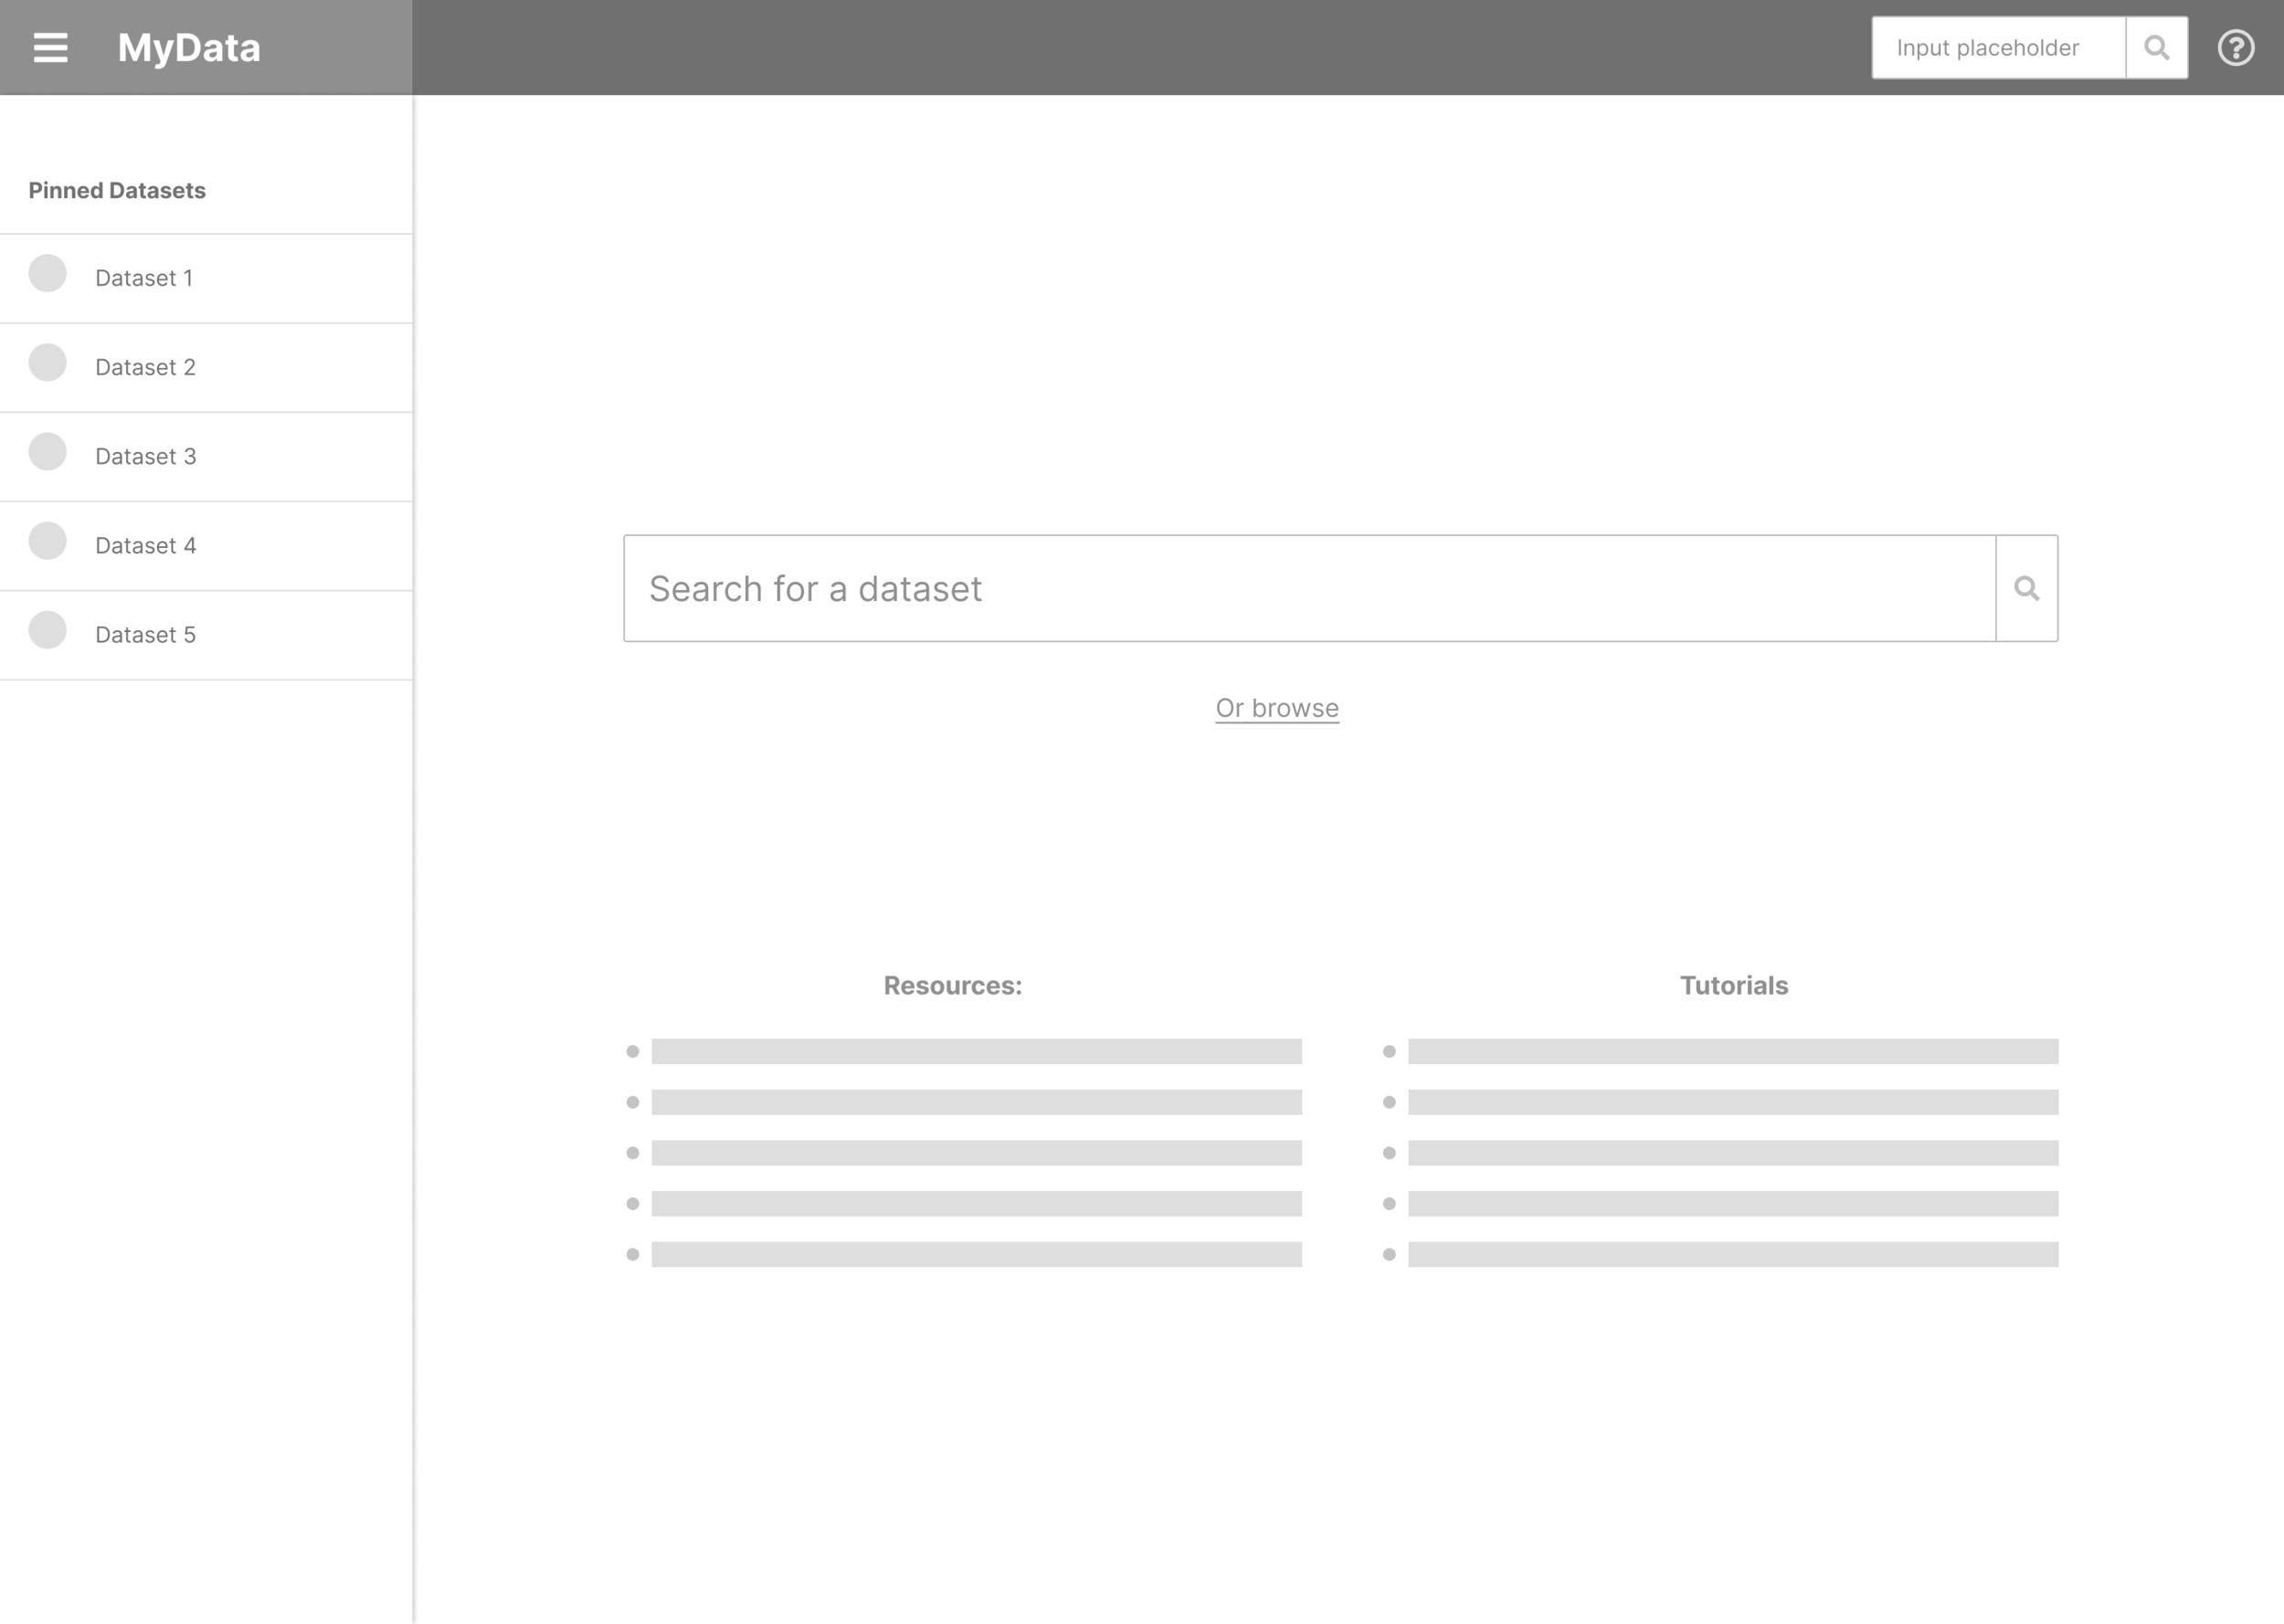
Task: Focus the Input placeholder field in header
Action: [x=1997, y=47]
